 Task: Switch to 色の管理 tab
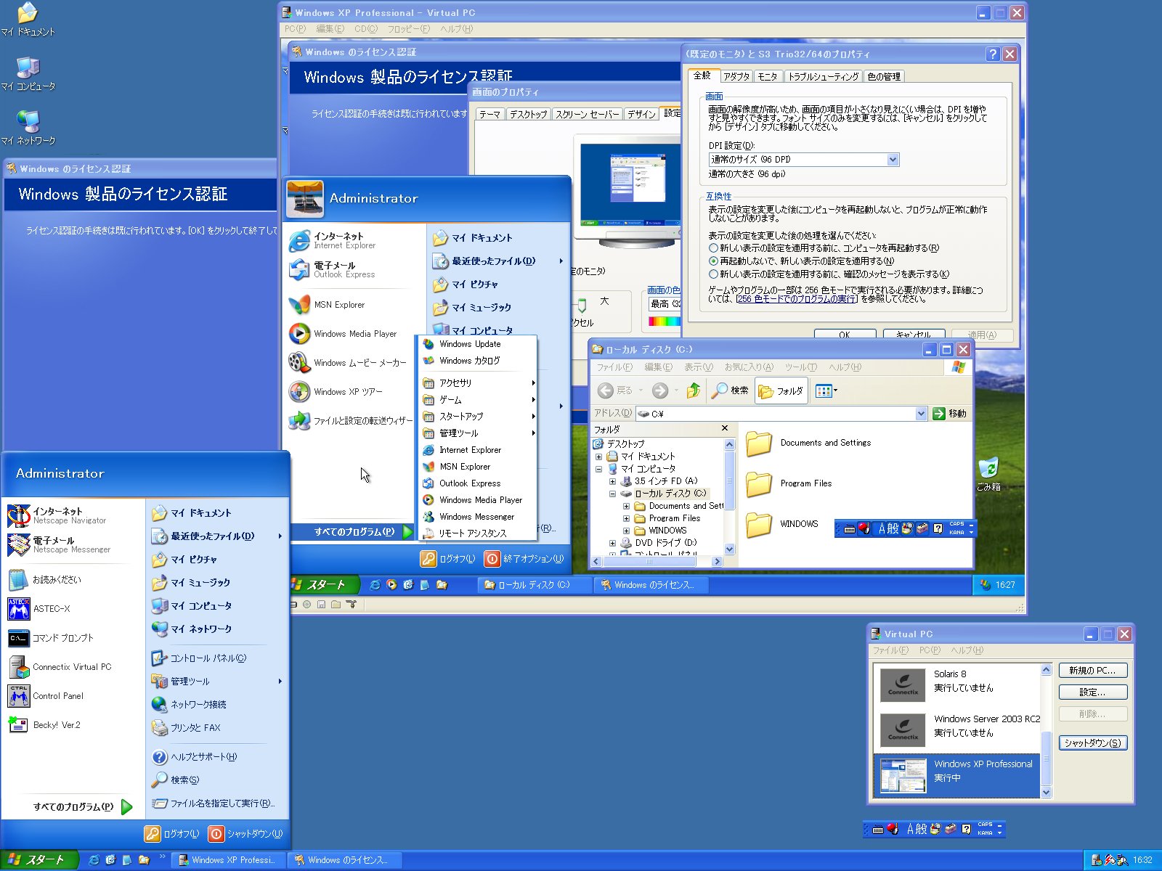883,76
